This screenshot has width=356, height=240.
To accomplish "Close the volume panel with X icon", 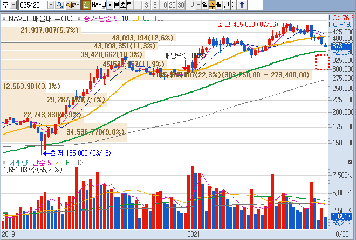I will point(350,161).
